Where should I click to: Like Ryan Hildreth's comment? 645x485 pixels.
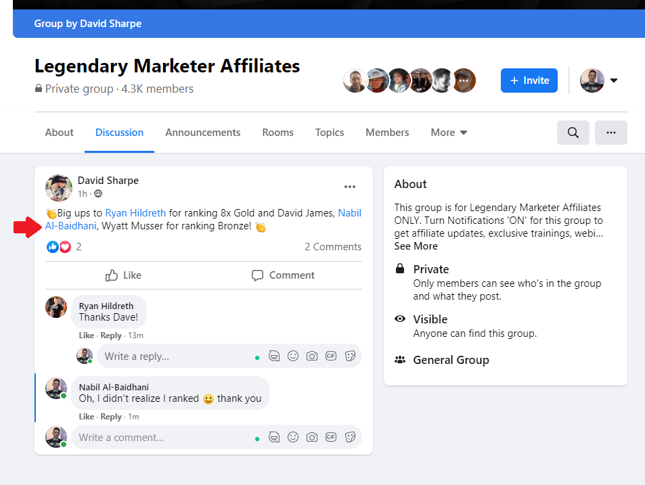coord(87,336)
